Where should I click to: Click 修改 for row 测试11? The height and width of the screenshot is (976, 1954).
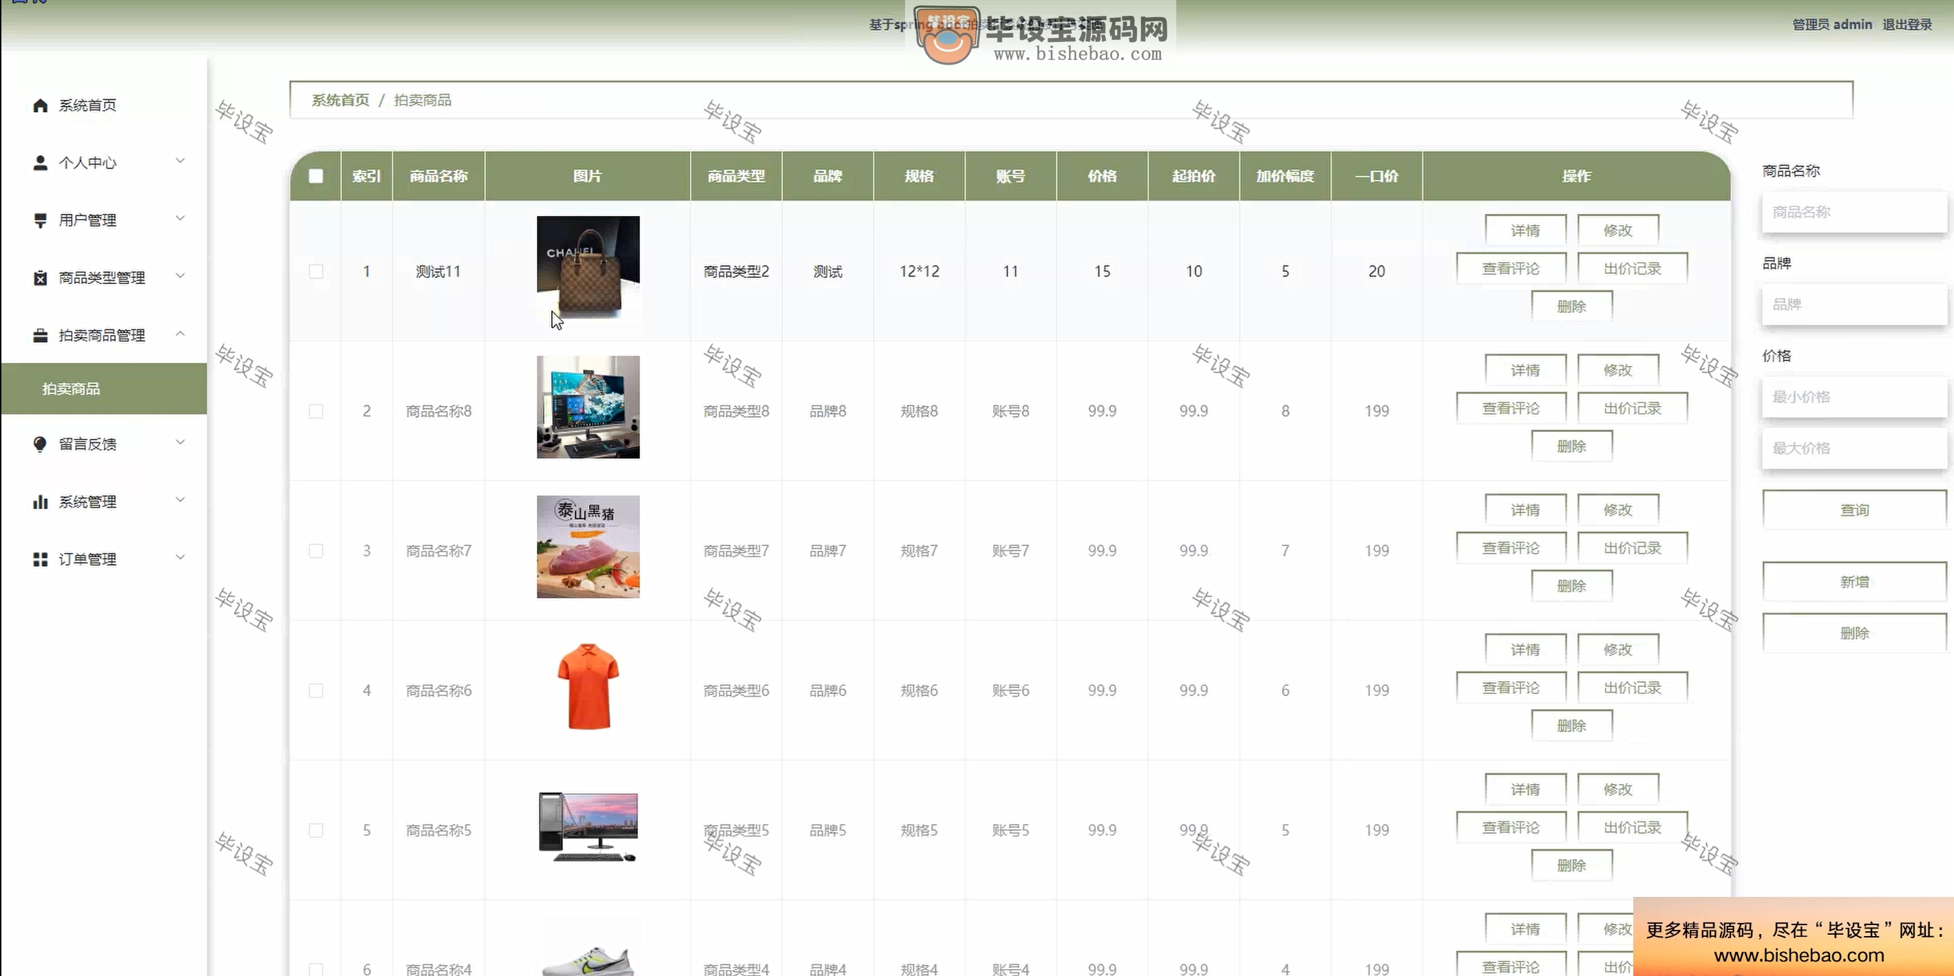pos(1617,230)
